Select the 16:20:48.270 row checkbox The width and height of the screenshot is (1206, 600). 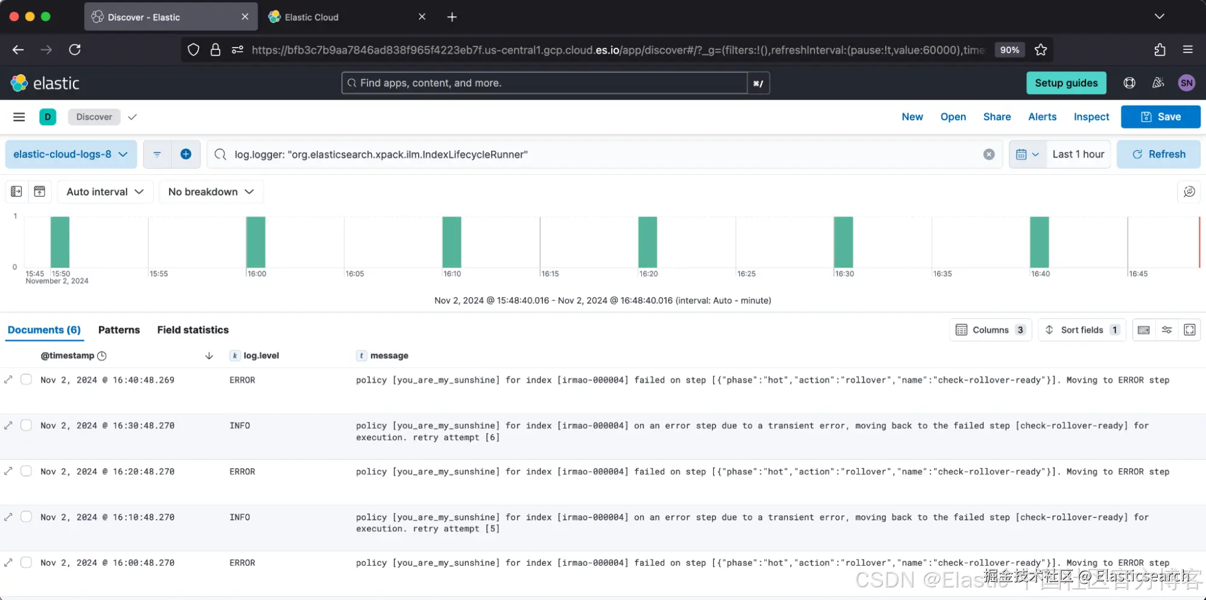pyautogui.click(x=26, y=472)
